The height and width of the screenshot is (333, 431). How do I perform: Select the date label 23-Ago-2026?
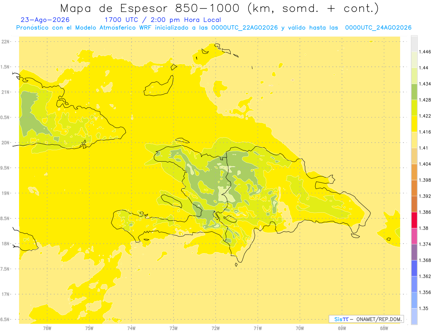coord(45,20)
